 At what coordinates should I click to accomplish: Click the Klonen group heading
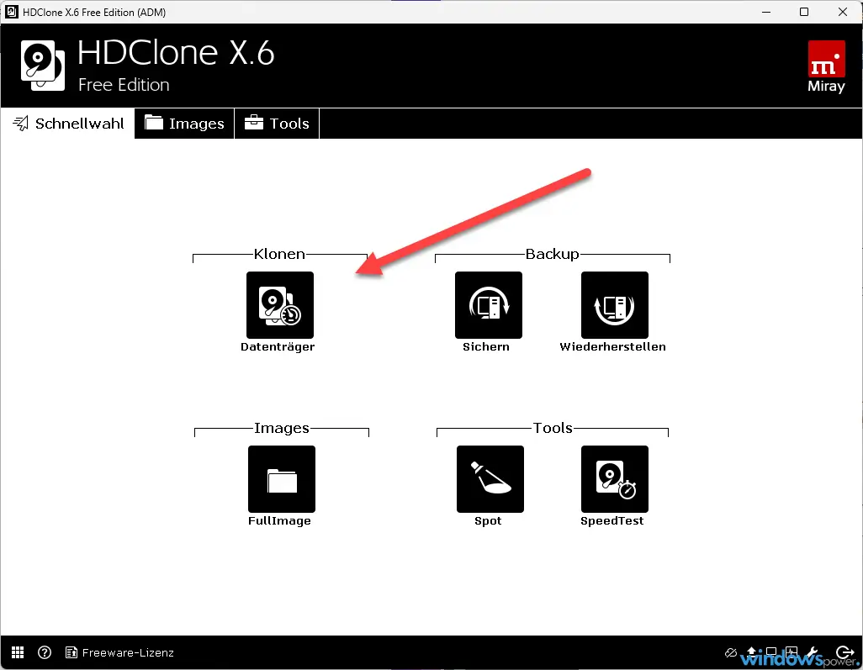[x=279, y=254]
